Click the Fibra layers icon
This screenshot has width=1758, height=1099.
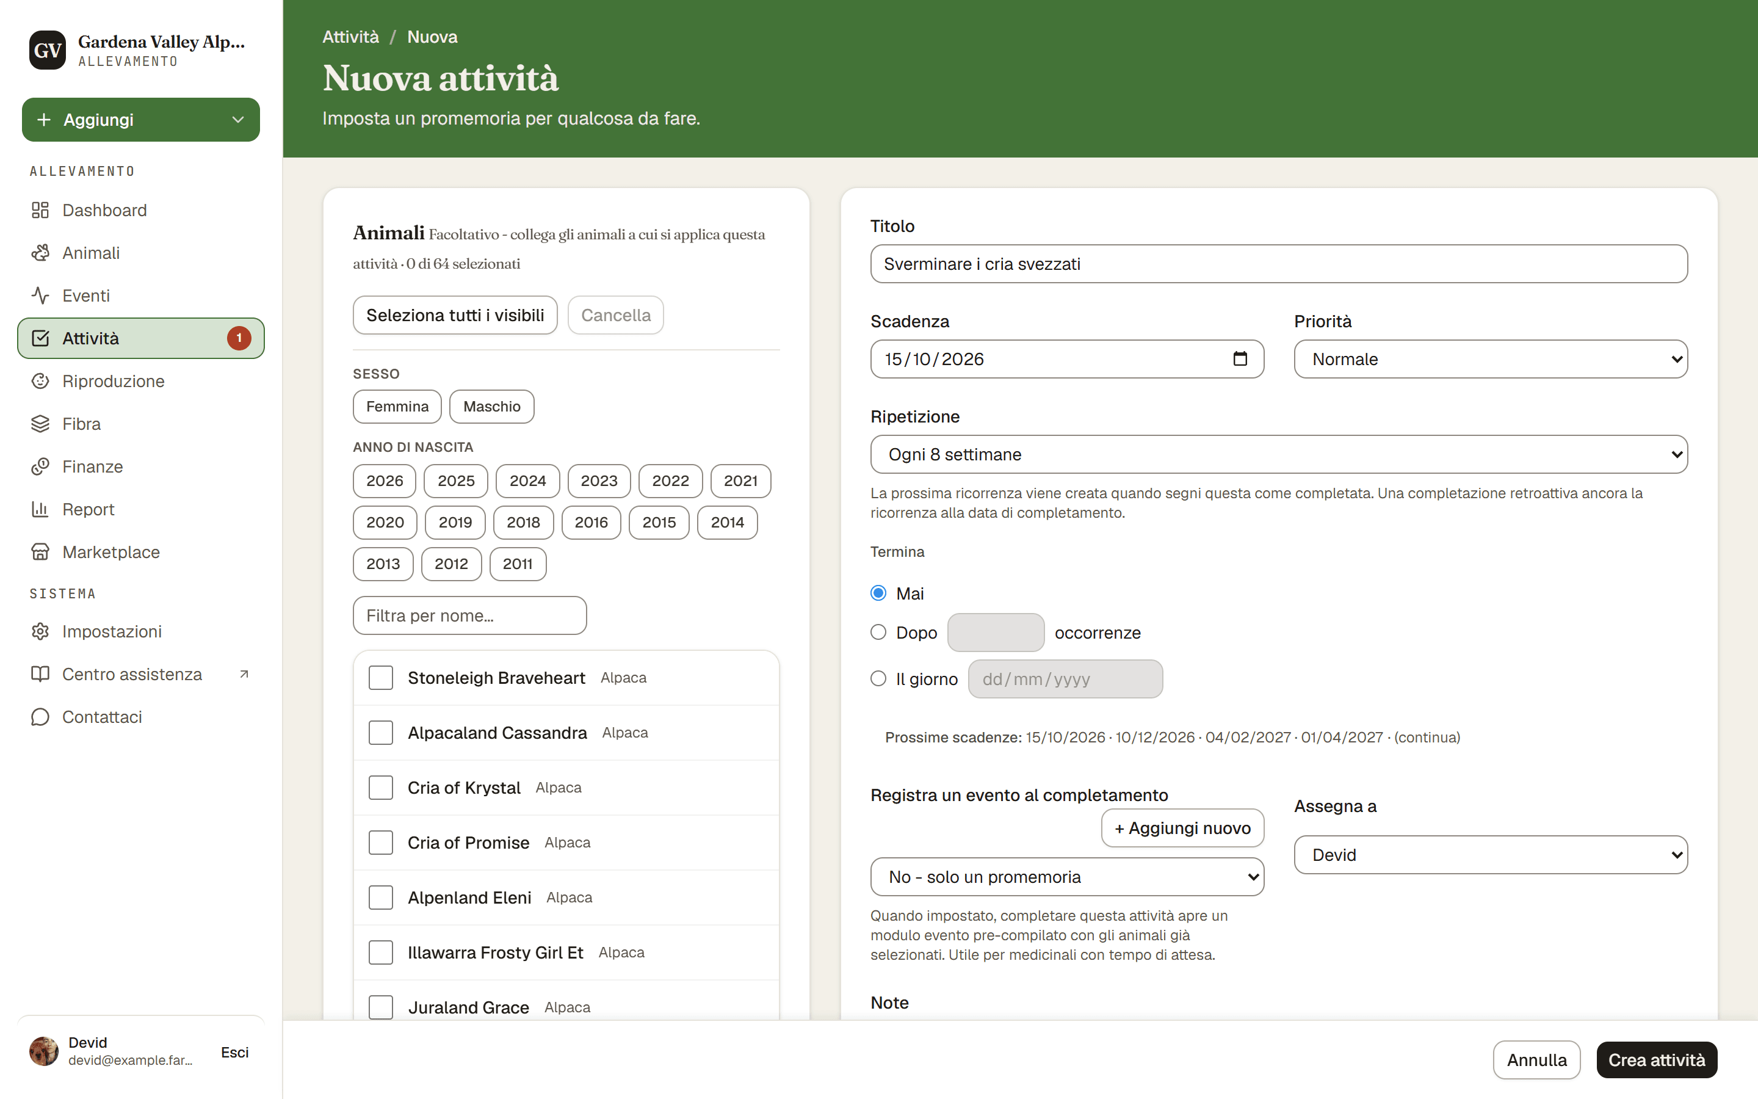click(40, 424)
